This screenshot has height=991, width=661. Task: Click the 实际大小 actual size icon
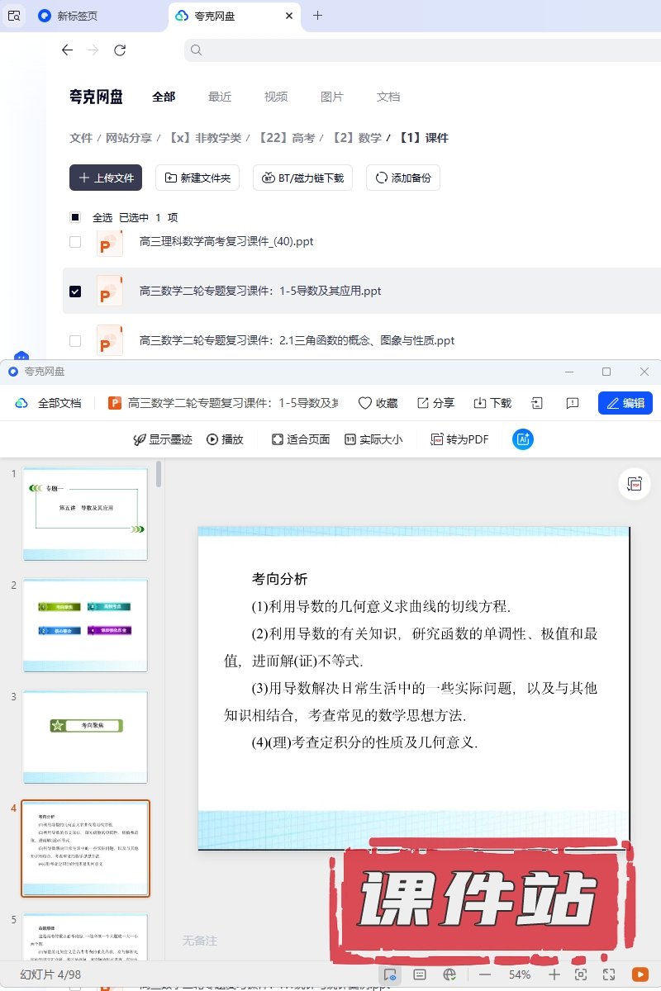350,439
